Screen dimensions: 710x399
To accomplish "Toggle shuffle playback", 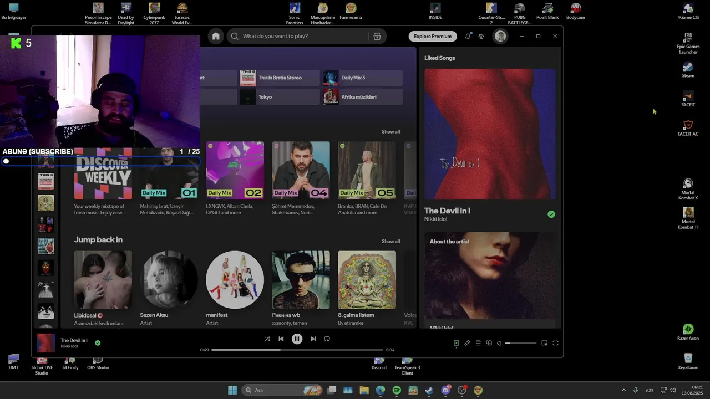I will pyautogui.click(x=267, y=339).
